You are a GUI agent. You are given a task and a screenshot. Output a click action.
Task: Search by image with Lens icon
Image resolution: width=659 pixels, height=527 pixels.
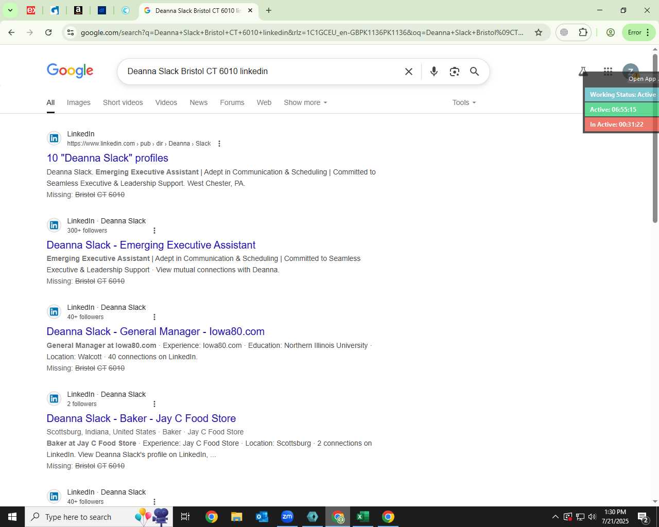(x=454, y=72)
